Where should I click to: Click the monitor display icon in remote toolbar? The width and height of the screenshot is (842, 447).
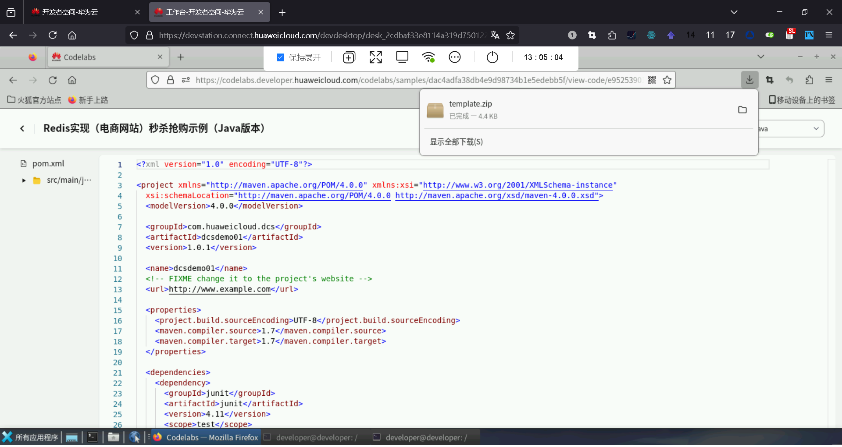pyautogui.click(x=402, y=57)
